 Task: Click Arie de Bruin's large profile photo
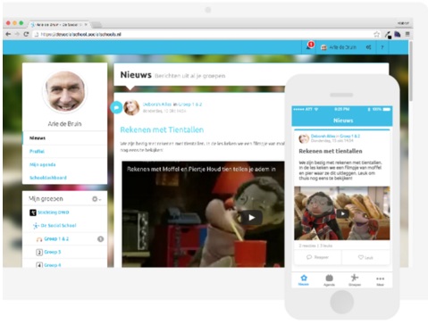64,91
